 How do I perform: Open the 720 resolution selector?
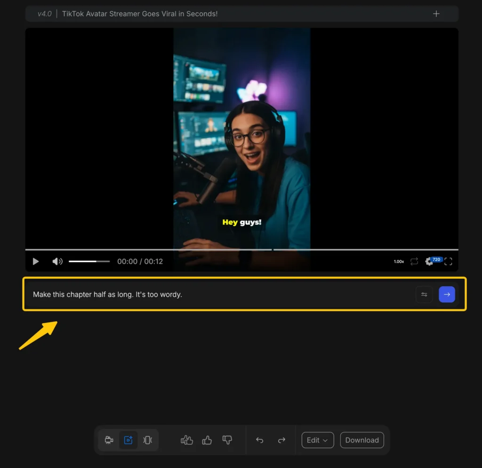click(436, 259)
